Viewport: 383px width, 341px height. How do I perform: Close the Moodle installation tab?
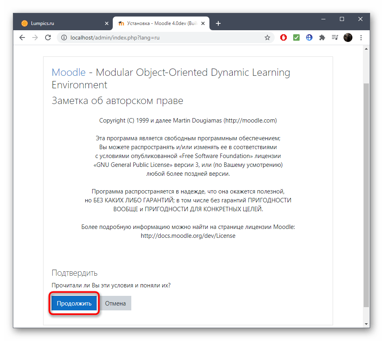(203, 23)
